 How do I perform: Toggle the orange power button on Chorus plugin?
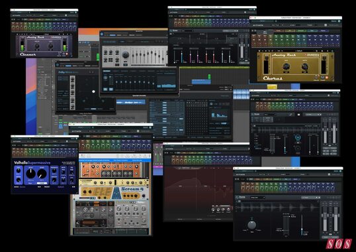(x=327, y=78)
